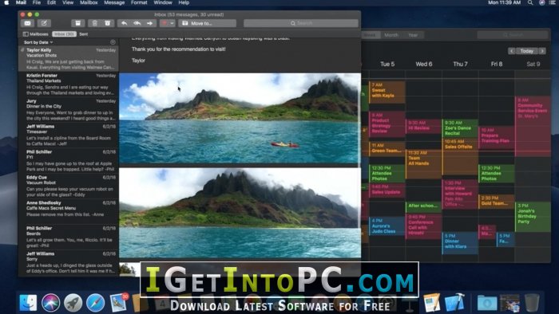The width and height of the screenshot is (559, 314).
Task: Switch Calendar to Month view tab
Action: pyautogui.click(x=391, y=35)
